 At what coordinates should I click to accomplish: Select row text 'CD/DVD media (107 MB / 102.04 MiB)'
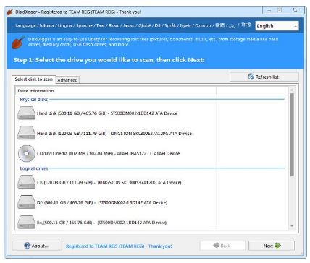coord(75,153)
